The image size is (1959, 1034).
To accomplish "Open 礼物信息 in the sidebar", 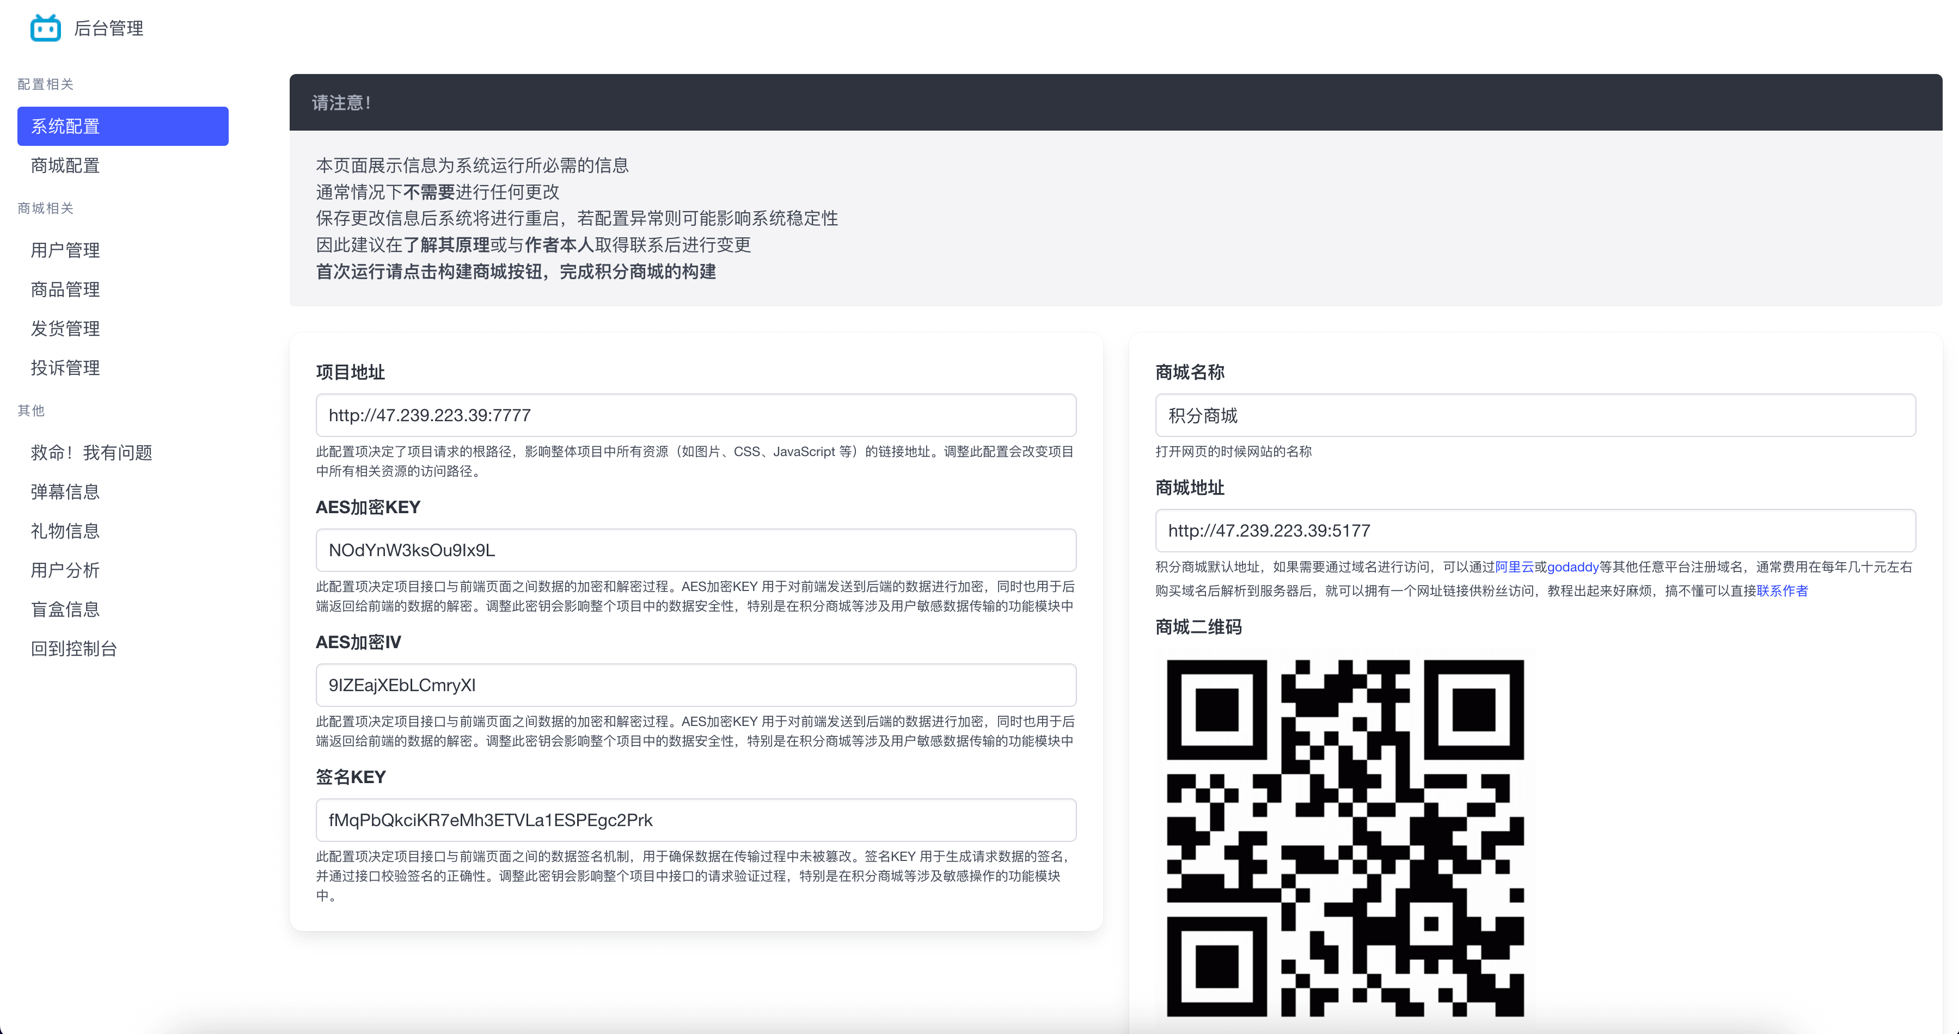I will tap(65, 531).
